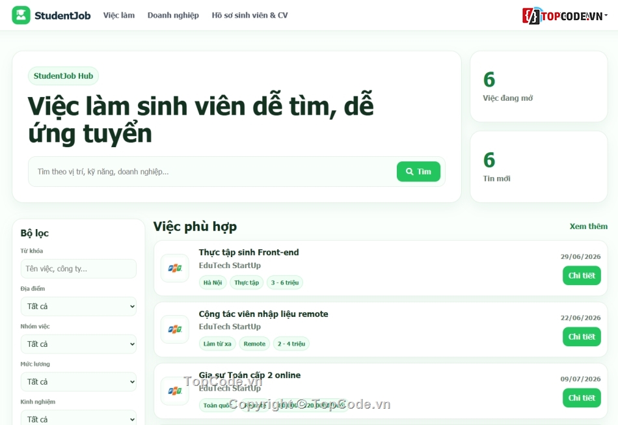
Task: Click the logo of Gia sư Toán job
Action: 175,391
